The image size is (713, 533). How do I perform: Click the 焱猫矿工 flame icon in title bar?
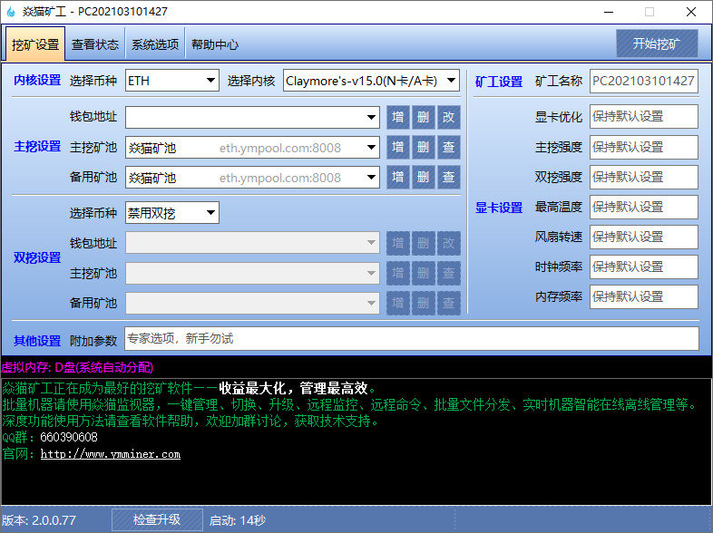point(11,12)
